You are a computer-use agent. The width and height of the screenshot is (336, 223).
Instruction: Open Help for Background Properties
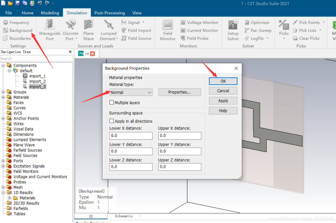click(x=223, y=111)
